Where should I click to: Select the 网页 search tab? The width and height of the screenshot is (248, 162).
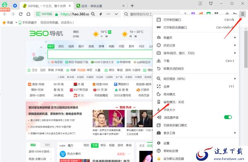pyautogui.click(x=51, y=46)
